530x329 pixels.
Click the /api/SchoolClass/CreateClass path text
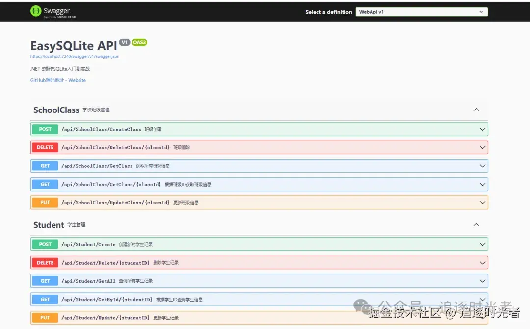[102, 129]
